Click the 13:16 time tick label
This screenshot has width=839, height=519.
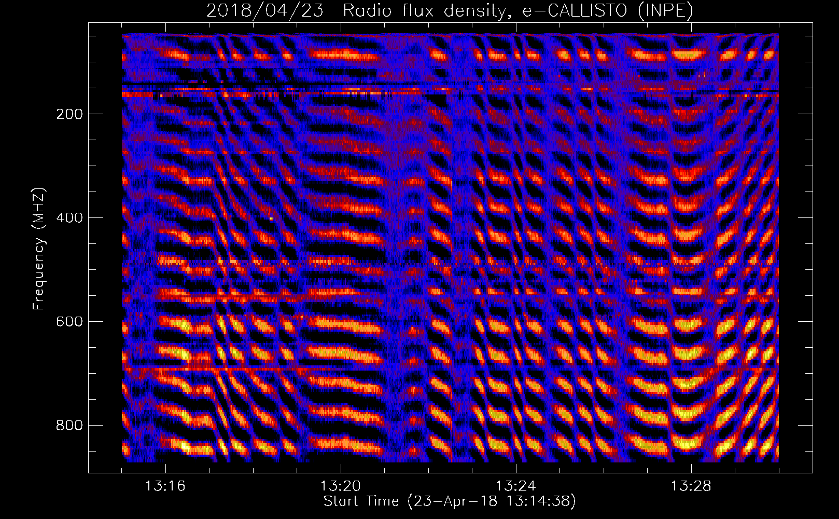click(165, 486)
